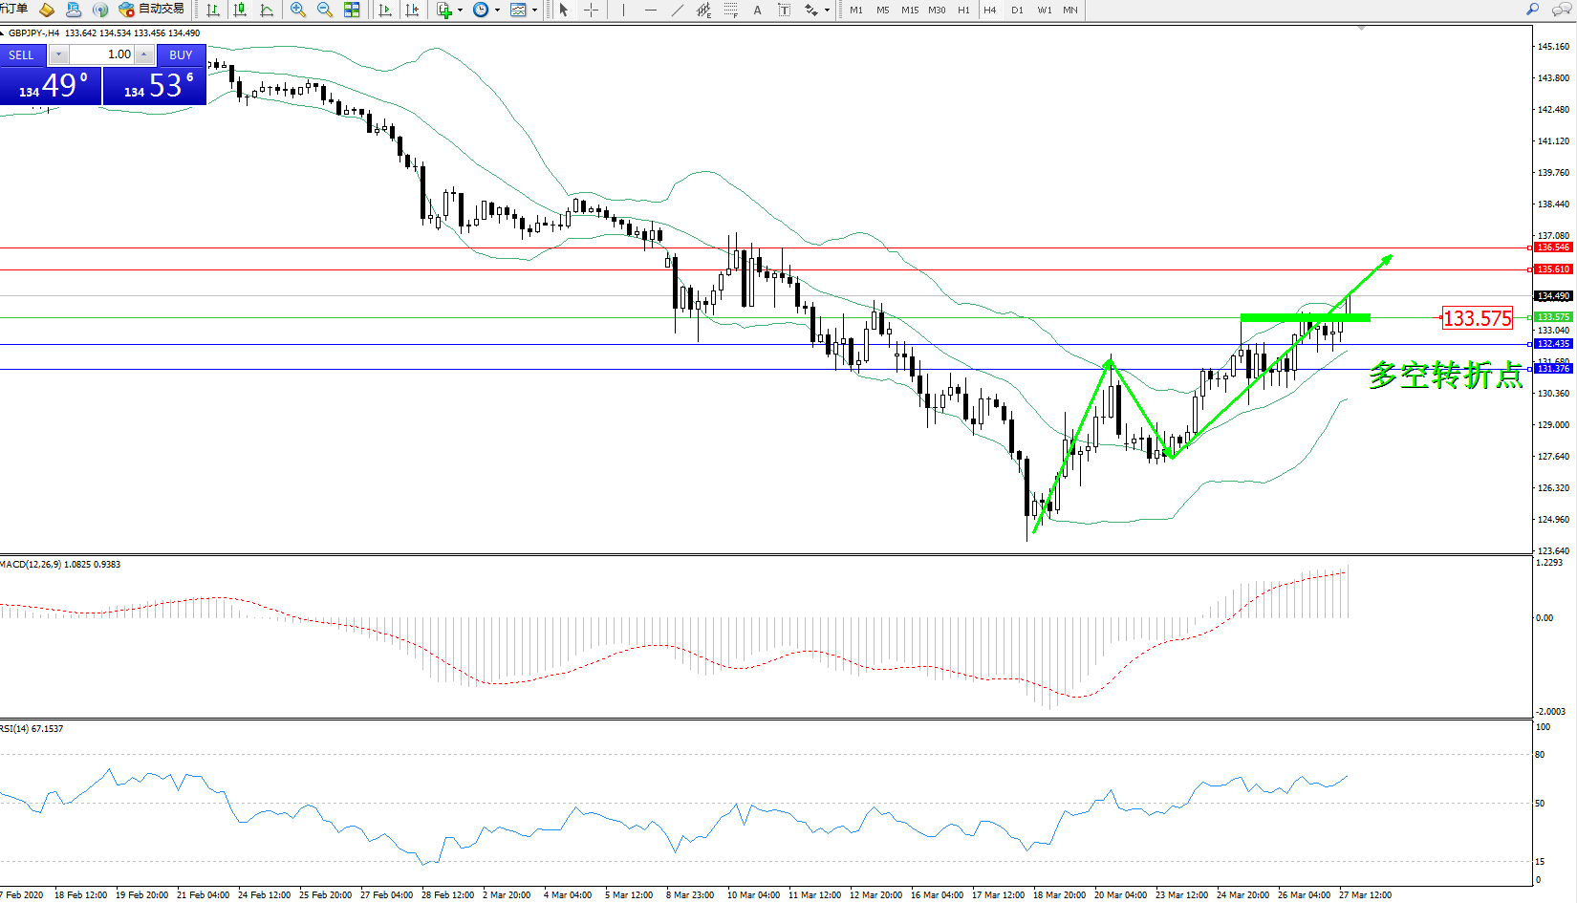The image size is (1577, 903).
Task: Switch to the M15 timeframe
Action: click(x=909, y=10)
